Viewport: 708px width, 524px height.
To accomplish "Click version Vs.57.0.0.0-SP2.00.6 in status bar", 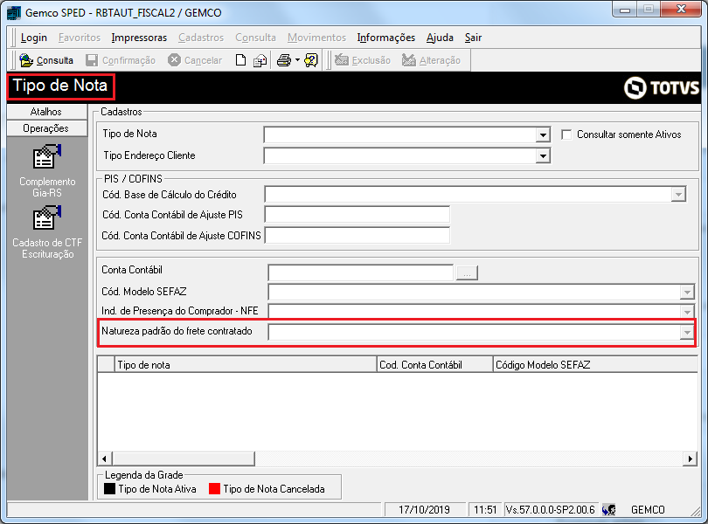I will click(x=551, y=509).
